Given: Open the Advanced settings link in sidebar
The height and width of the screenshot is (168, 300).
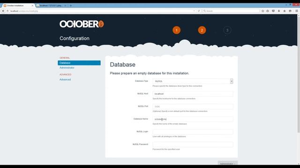Looking at the screenshot, I should click(65, 80).
